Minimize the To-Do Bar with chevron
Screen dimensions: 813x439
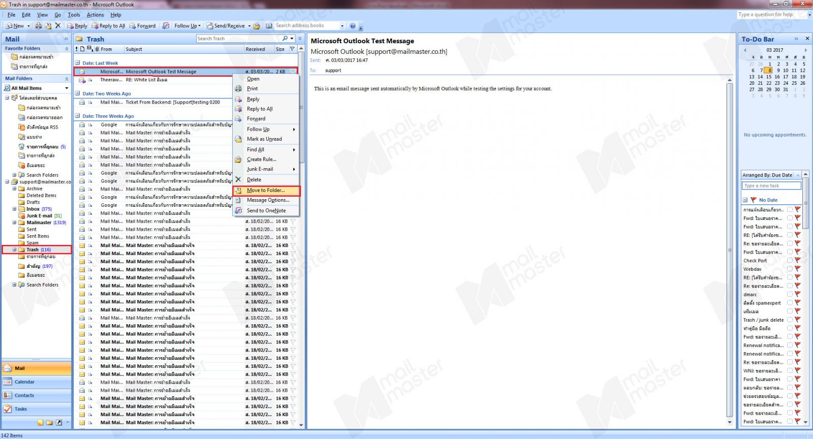click(x=796, y=39)
